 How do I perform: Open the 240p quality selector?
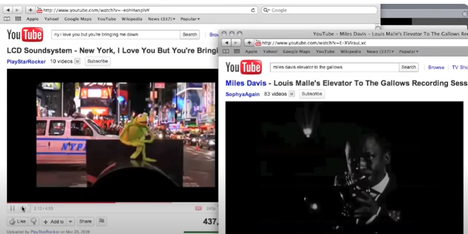[x=211, y=208]
